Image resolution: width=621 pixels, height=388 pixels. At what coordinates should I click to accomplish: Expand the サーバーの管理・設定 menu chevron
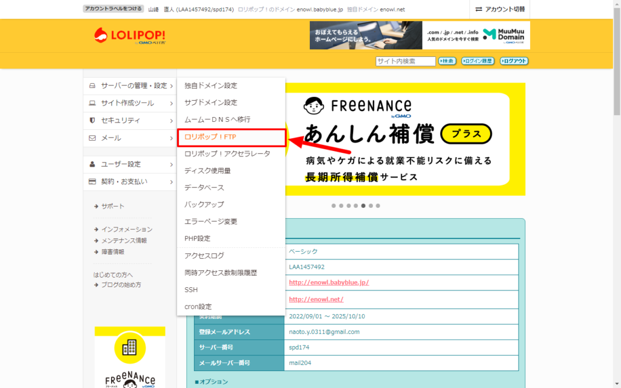[172, 86]
